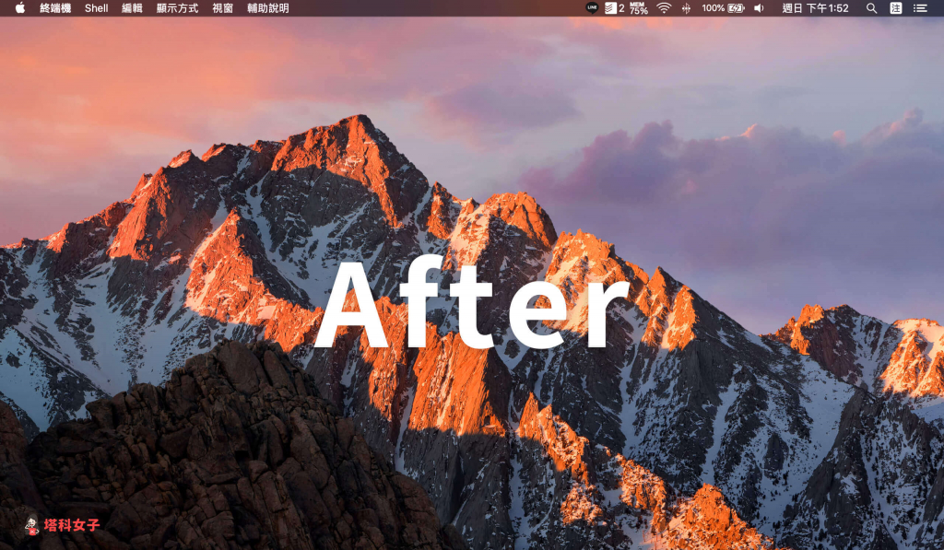Screen dimensions: 944x550
Task: Open the 注 input method menu
Action: click(x=896, y=7)
